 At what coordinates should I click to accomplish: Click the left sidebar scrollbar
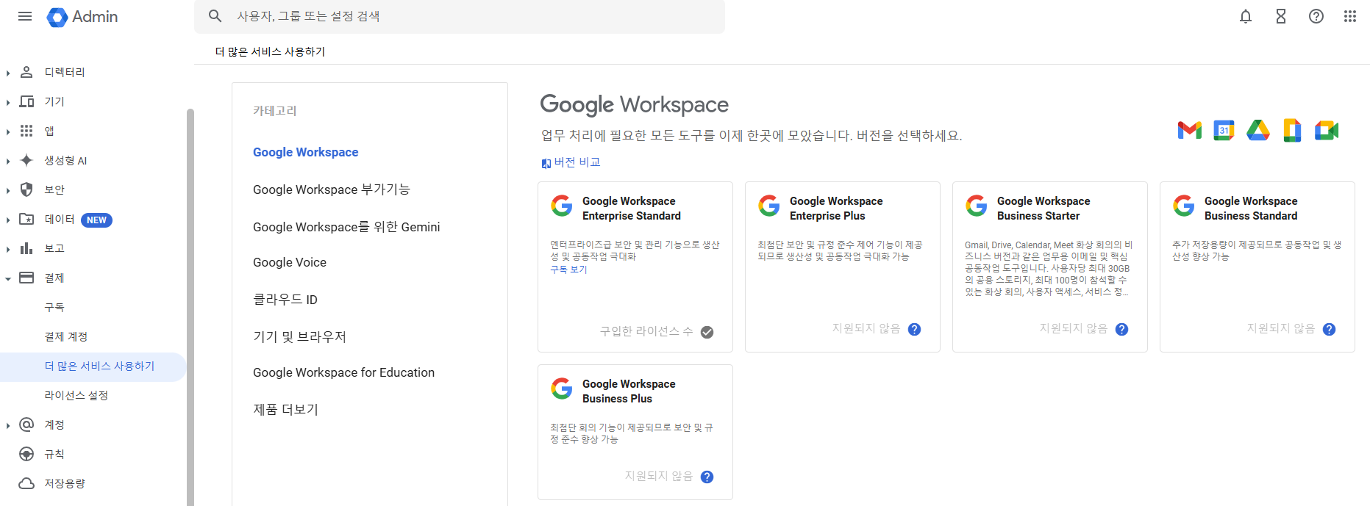[190, 307]
